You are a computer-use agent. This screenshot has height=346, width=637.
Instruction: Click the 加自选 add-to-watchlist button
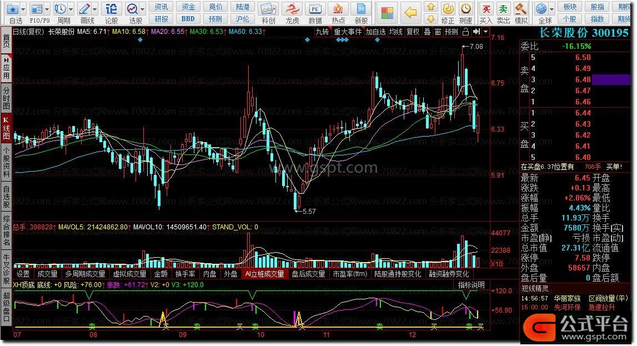tap(375, 32)
